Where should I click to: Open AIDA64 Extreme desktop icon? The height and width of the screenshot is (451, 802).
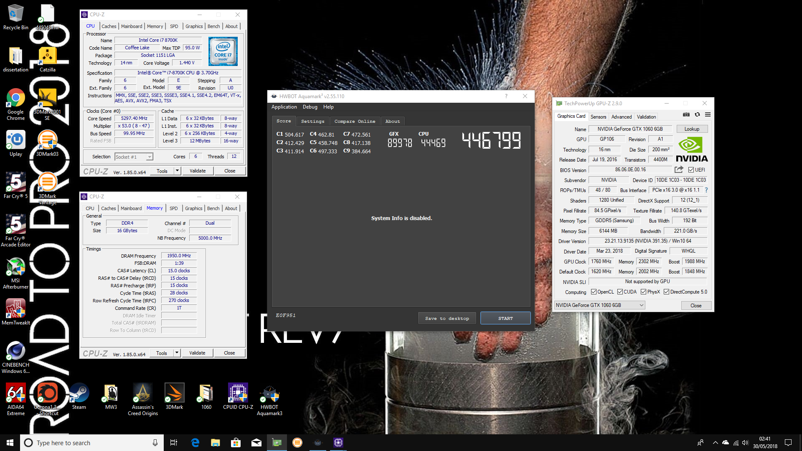coord(15,400)
